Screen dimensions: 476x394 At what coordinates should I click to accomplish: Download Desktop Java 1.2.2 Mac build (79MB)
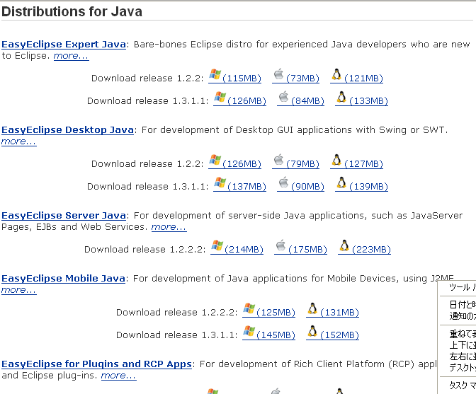click(x=295, y=161)
